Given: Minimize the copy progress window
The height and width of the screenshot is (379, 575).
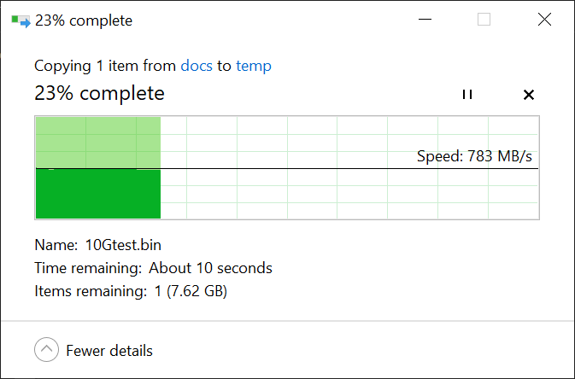Looking at the screenshot, I should point(425,20).
